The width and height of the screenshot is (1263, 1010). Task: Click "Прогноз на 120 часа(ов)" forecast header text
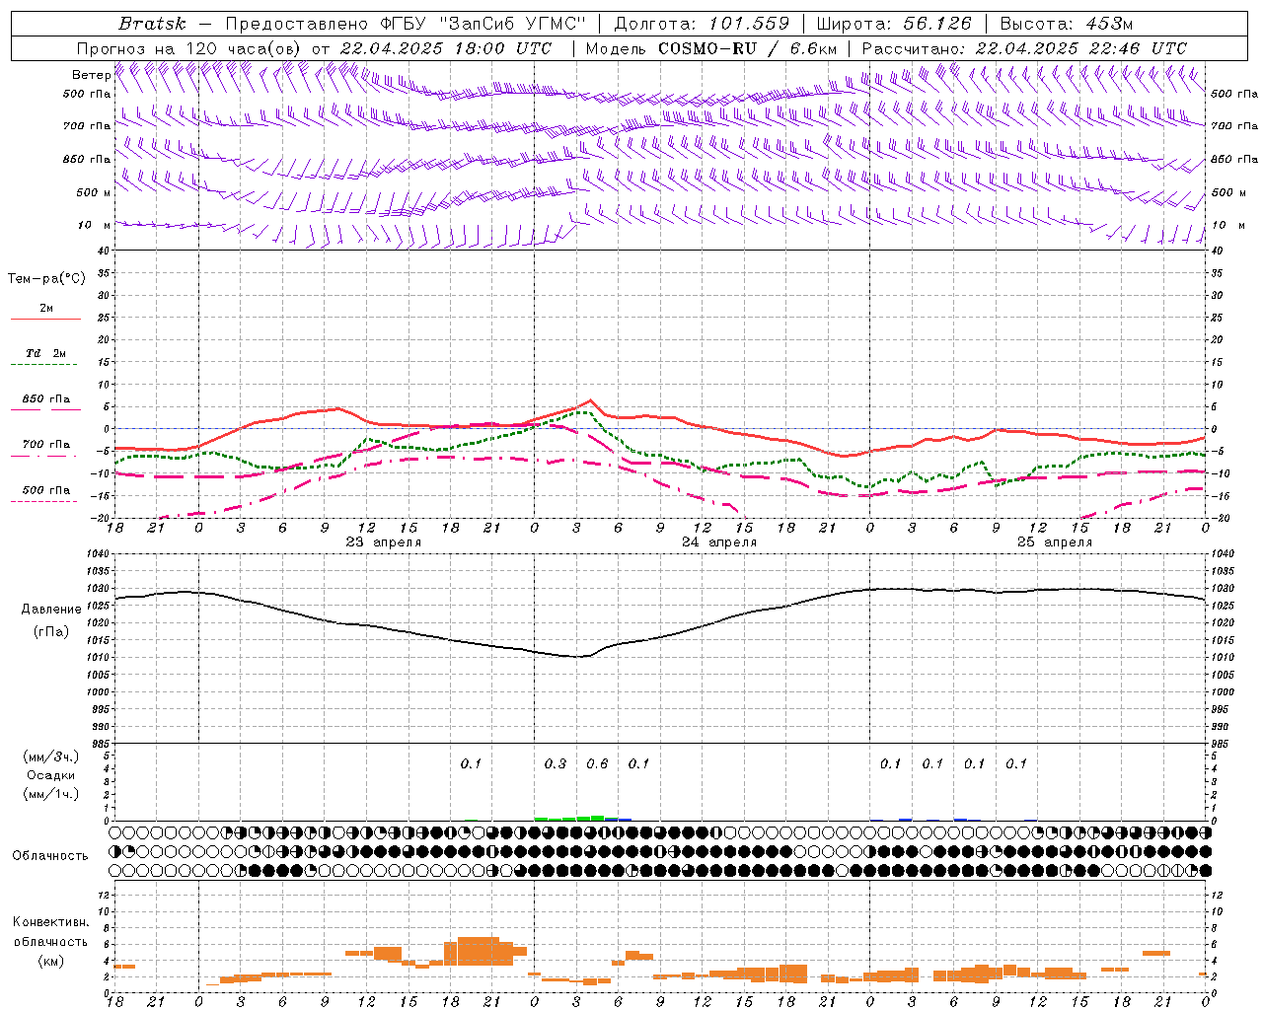pos(187,48)
